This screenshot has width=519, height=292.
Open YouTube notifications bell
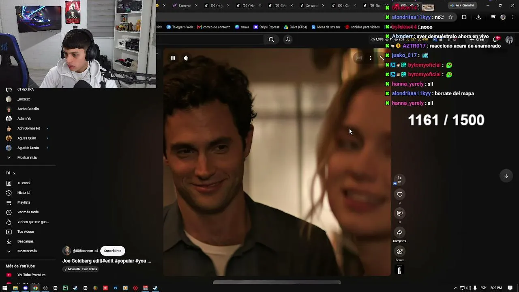(495, 39)
